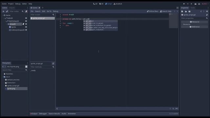
Task: Pause the running scene
Action: 188,4
